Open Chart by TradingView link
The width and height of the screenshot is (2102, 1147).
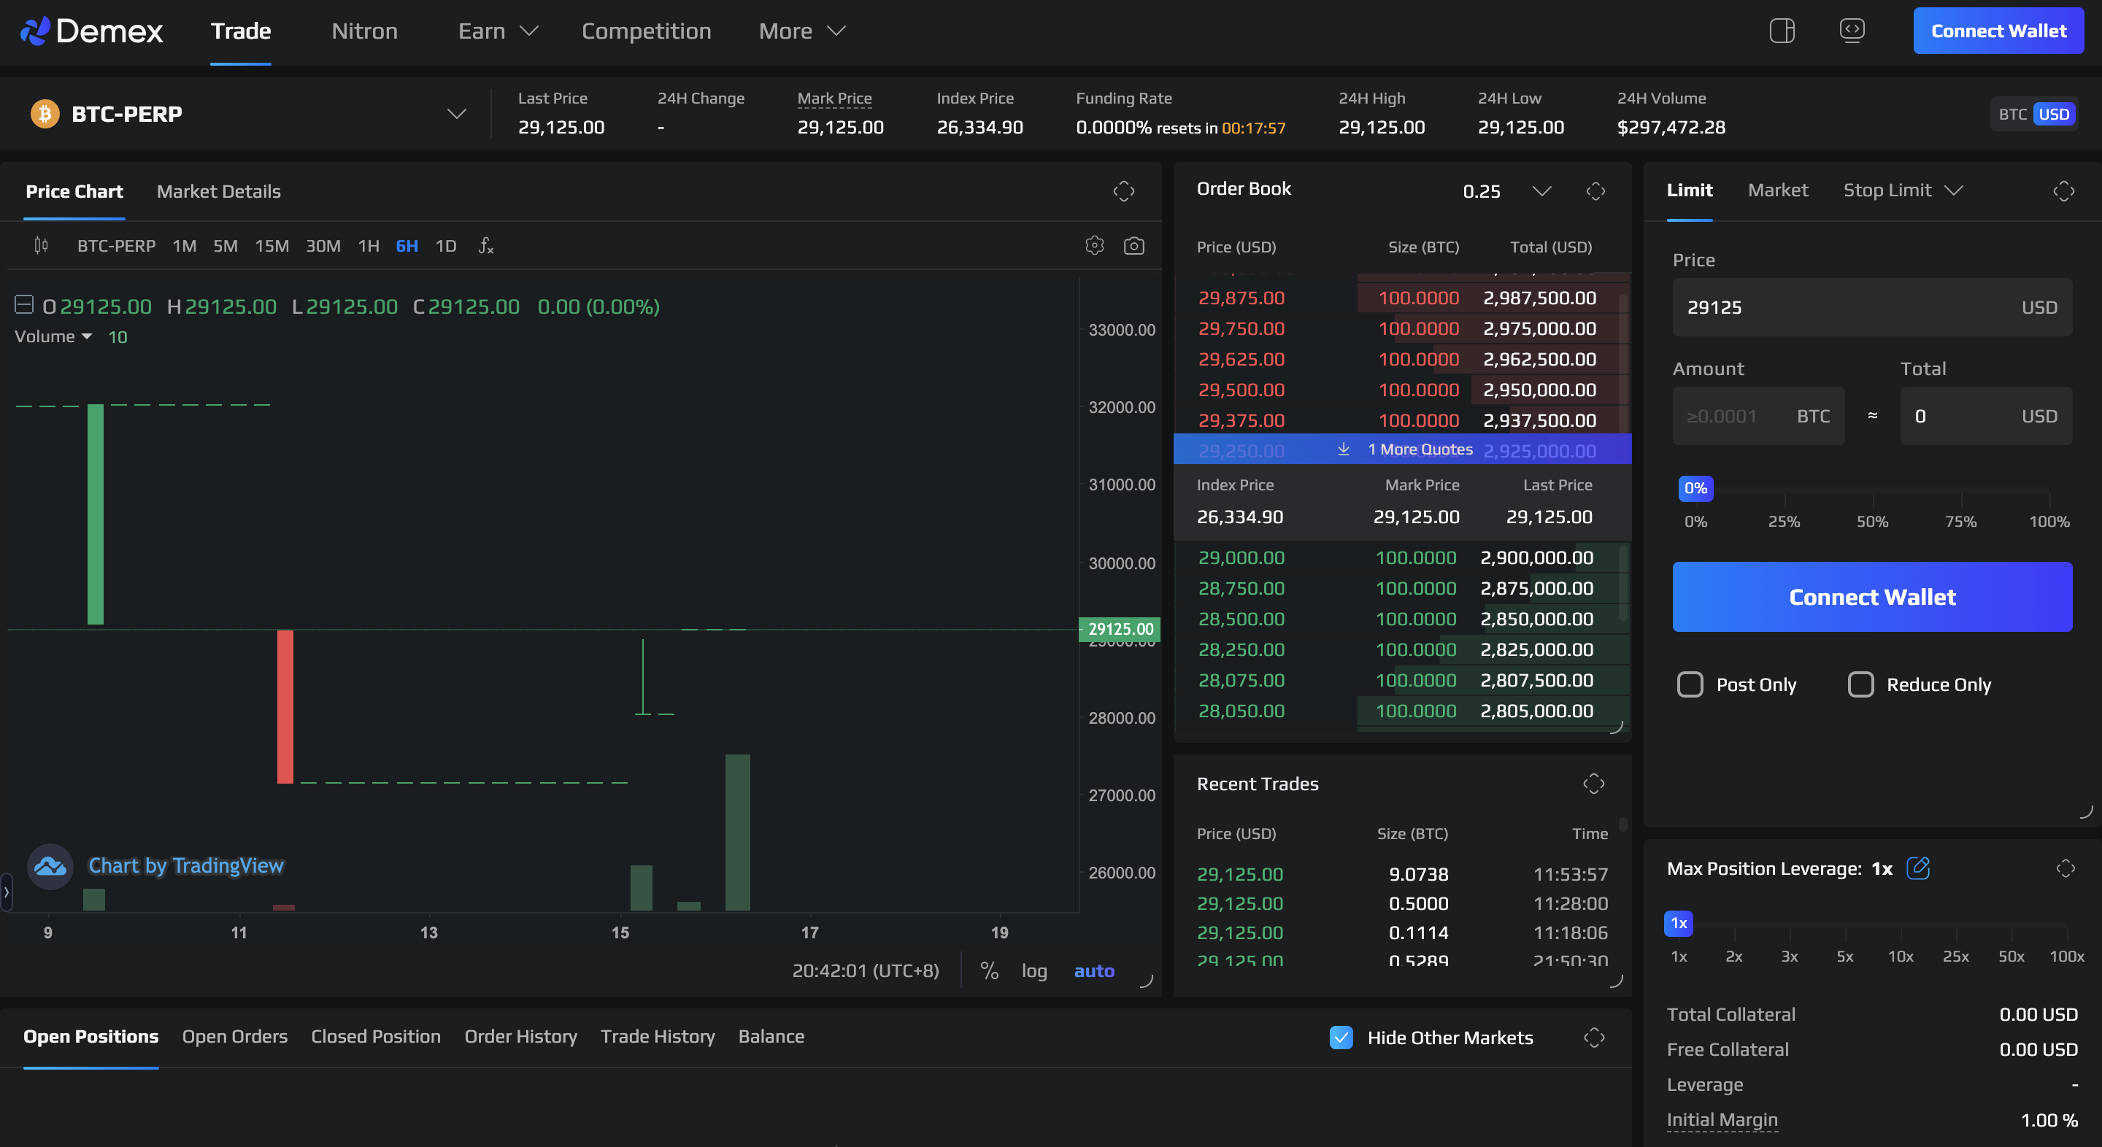point(185,865)
